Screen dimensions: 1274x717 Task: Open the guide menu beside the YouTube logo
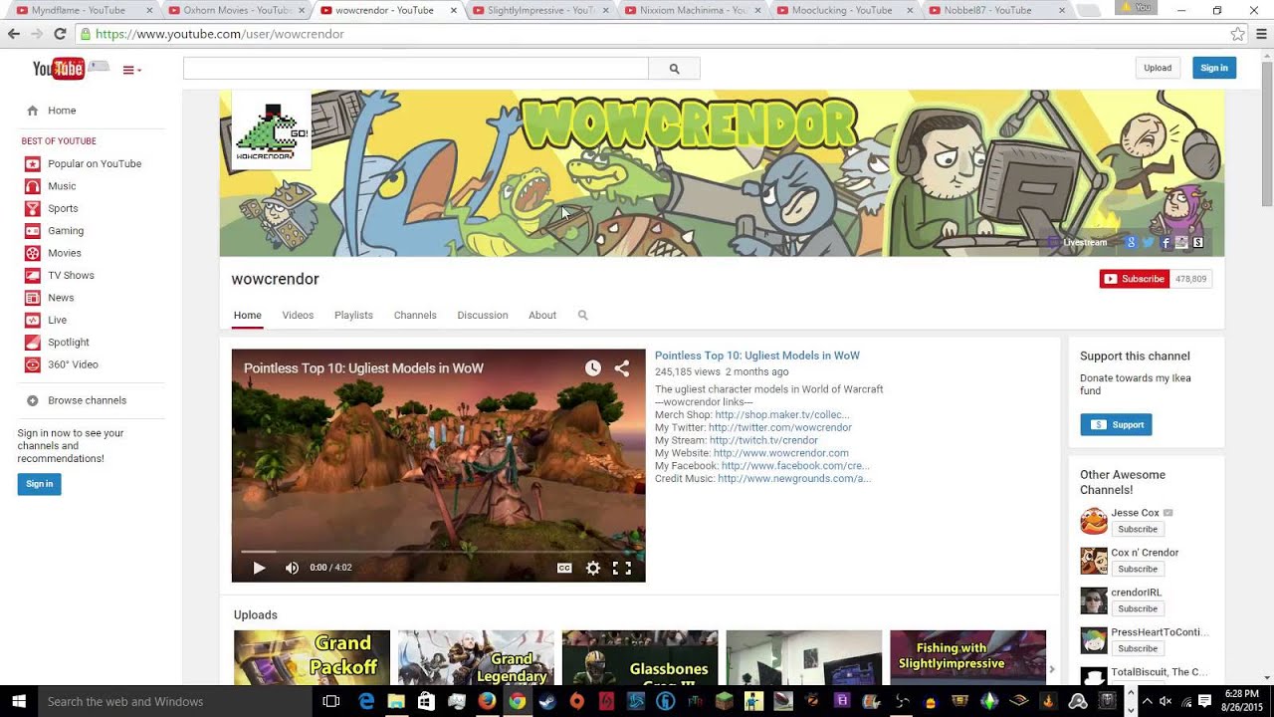tap(131, 70)
